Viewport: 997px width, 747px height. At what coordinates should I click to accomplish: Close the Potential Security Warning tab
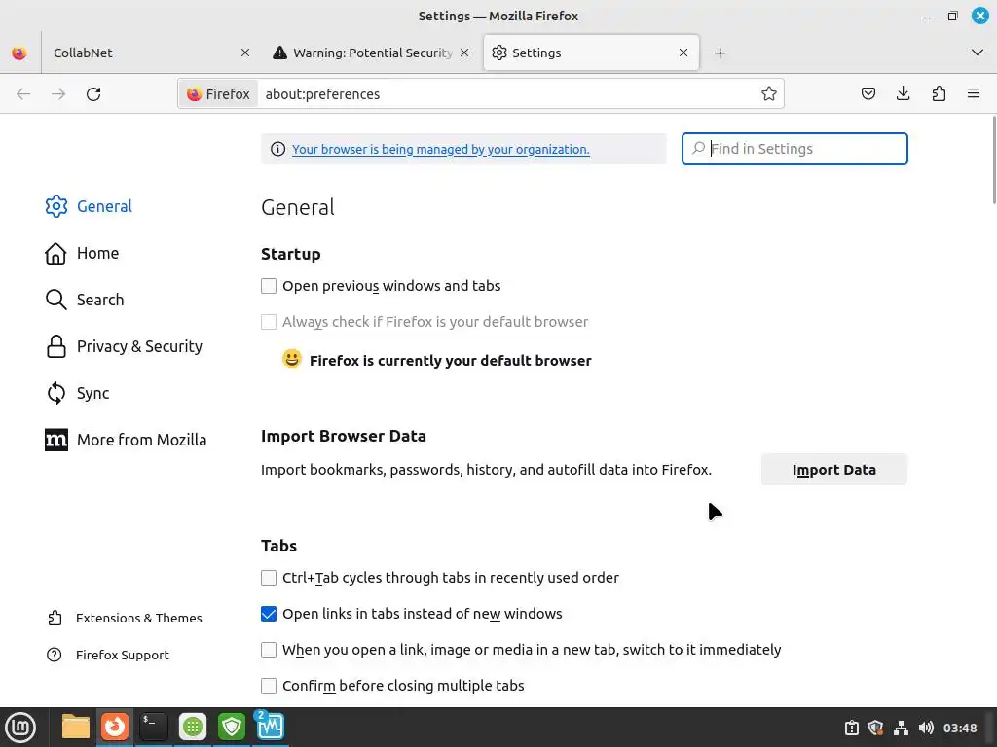pos(464,53)
